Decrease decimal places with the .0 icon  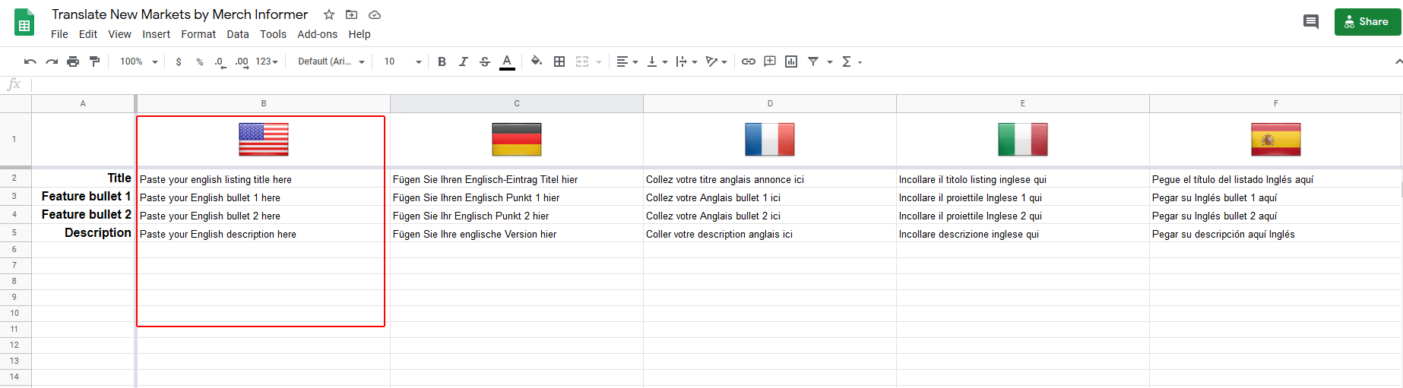[x=220, y=62]
